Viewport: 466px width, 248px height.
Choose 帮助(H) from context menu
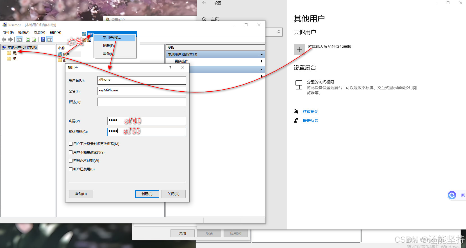[x=115, y=54]
